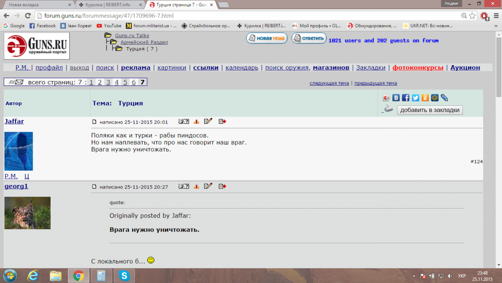This screenshot has width=502, height=283.
Task: Click the Mail.ru @ share icon
Action: [x=435, y=98]
